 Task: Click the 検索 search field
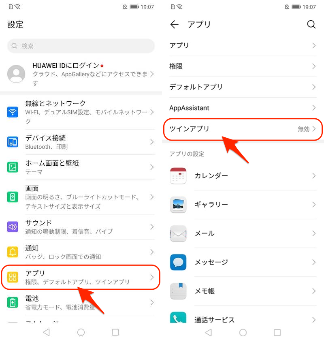pyautogui.click(x=81, y=46)
